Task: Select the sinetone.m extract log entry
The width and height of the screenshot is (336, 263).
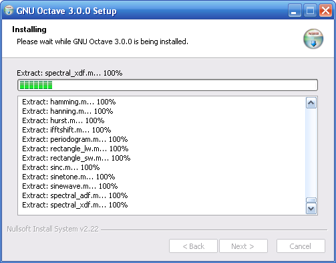Action: pyautogui.click(x=69, y=177)
